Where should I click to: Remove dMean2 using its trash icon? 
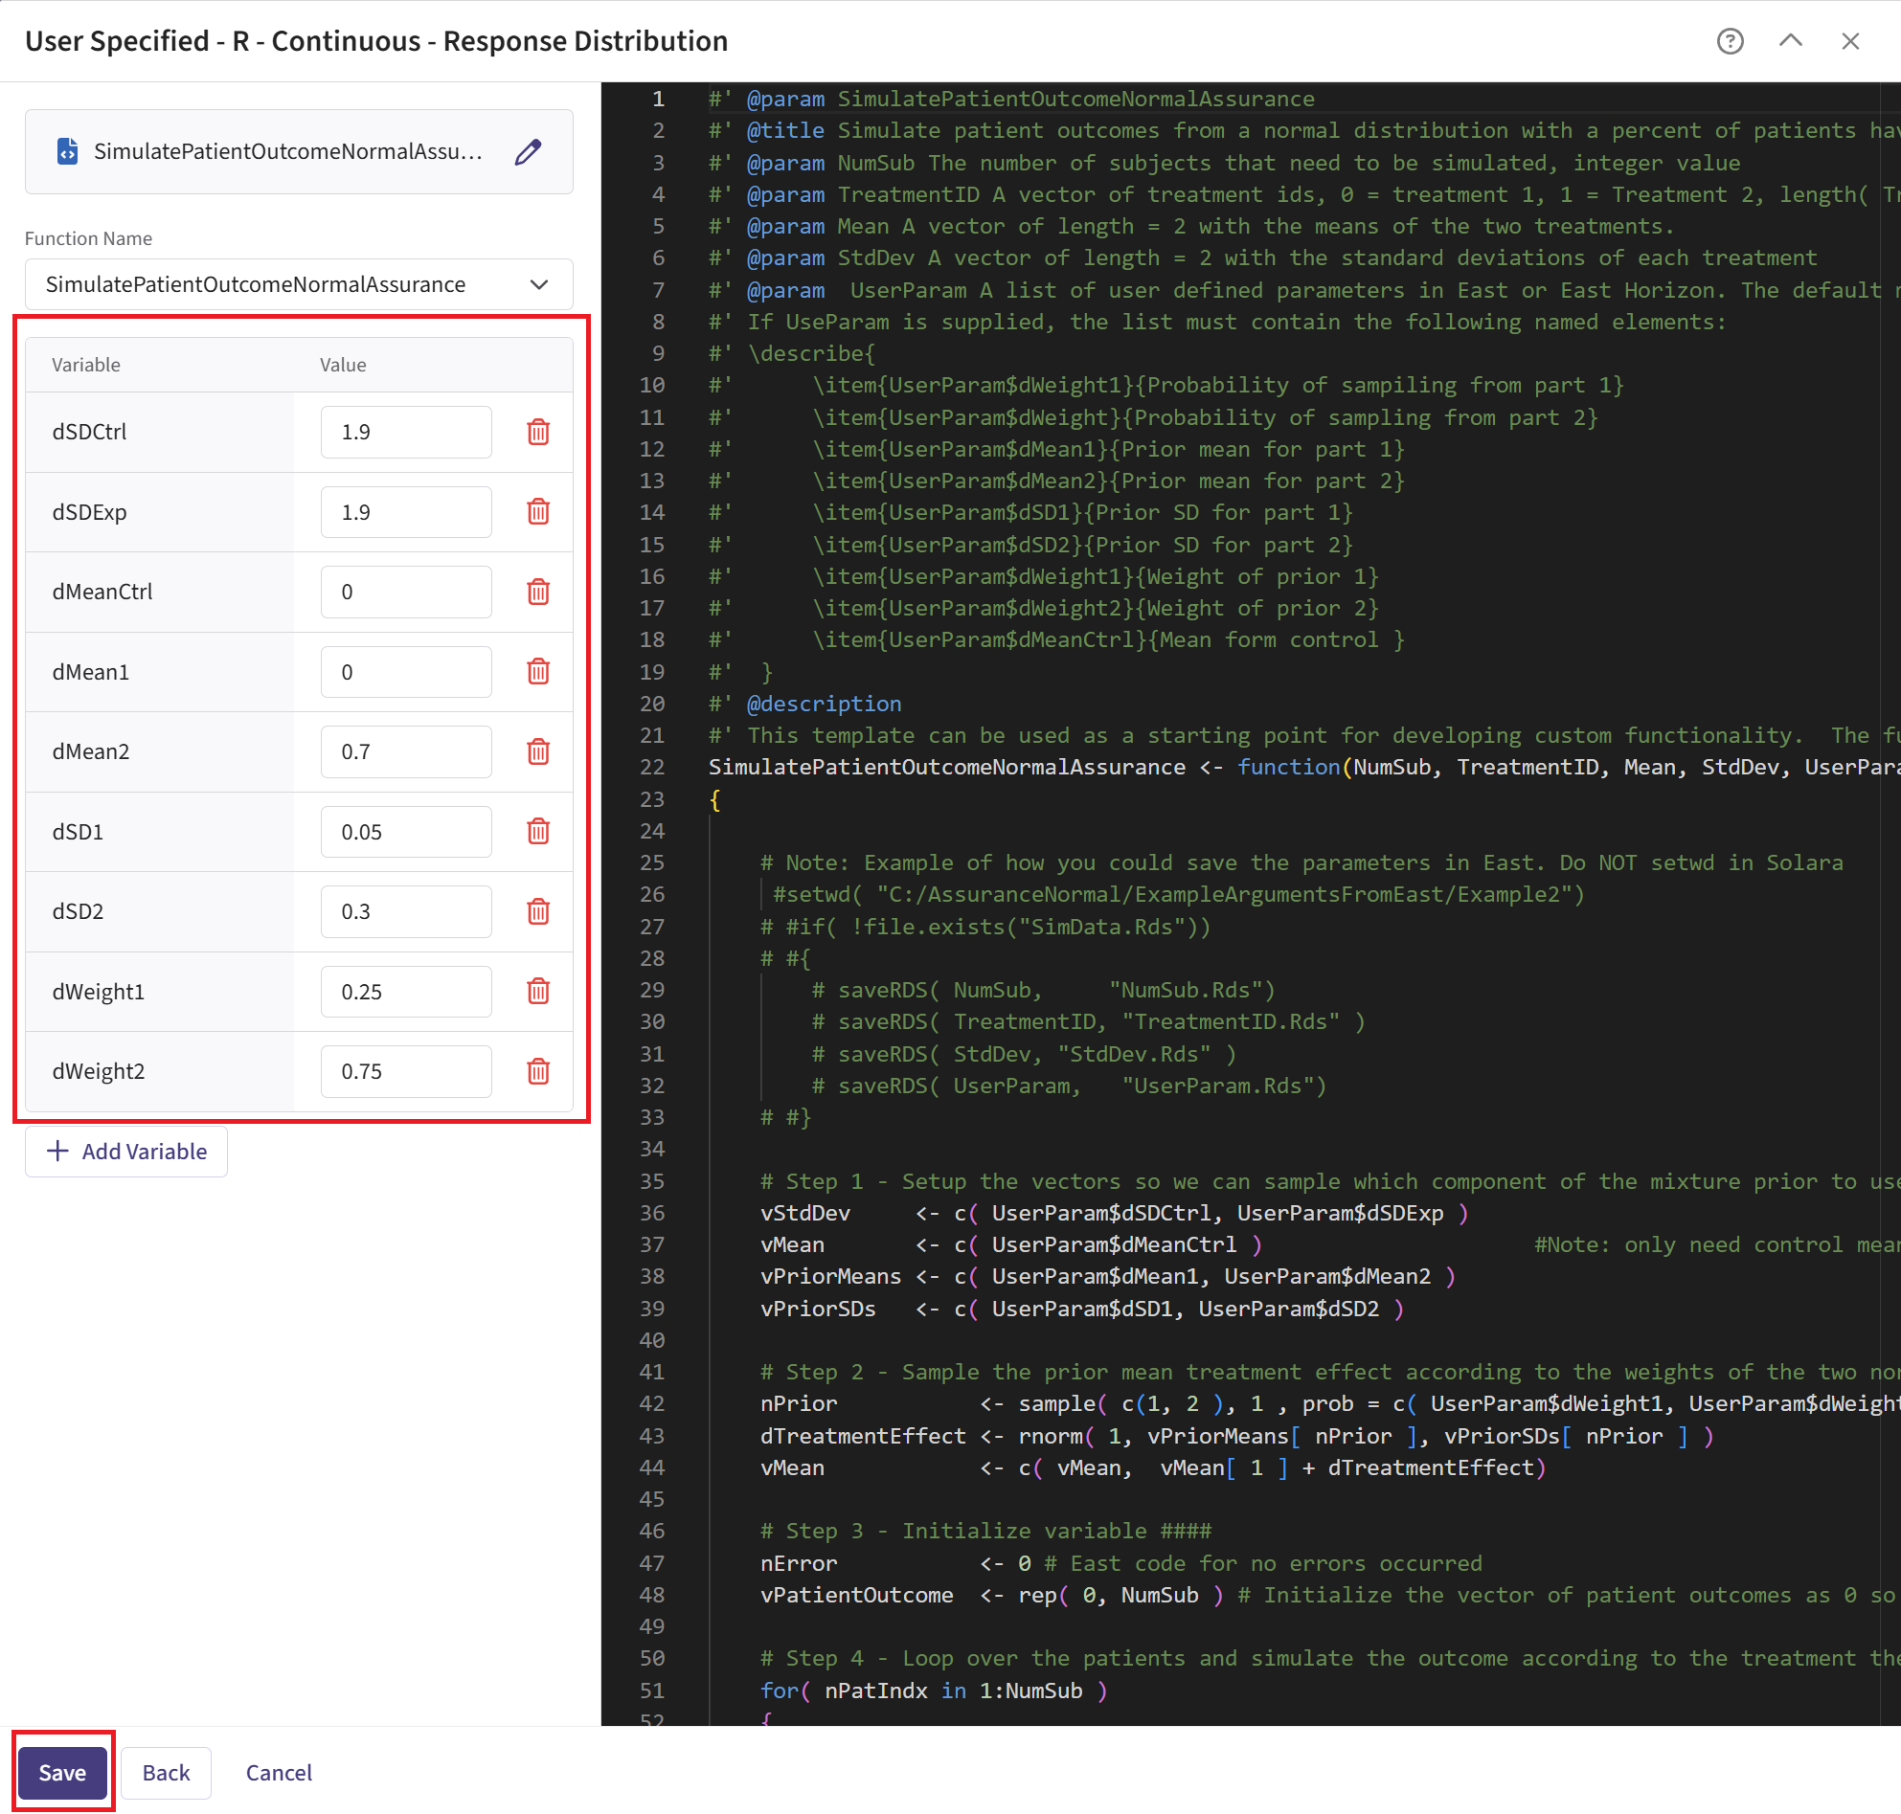[538, 751]
